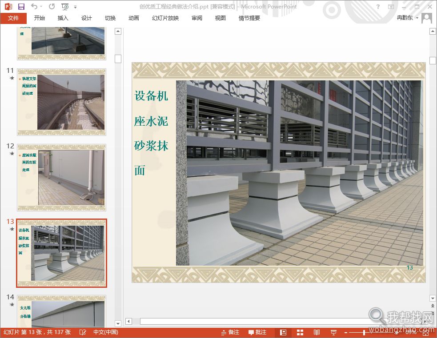The width and height of the screenshot is (437, 338).
Task: Click the language indicator 中文(中国)
Action: click(106, 332)
